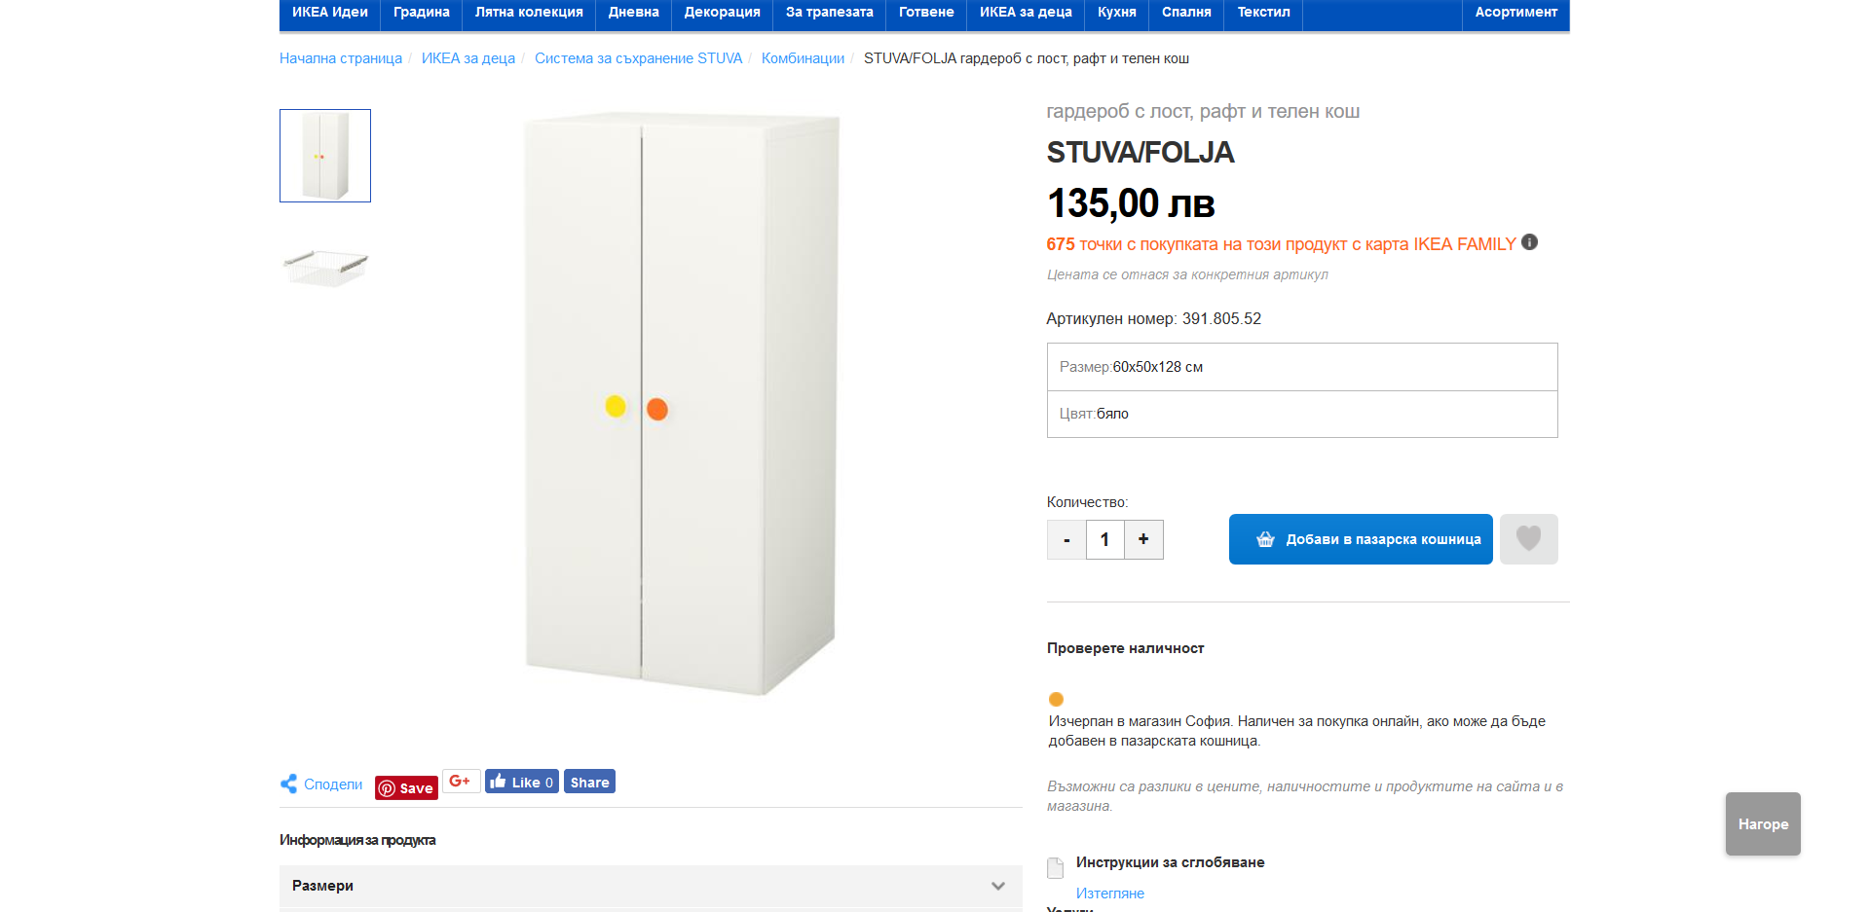1870x912 pixels.
Task: Click the Изтегляне download link
Action: point(1109,894)
